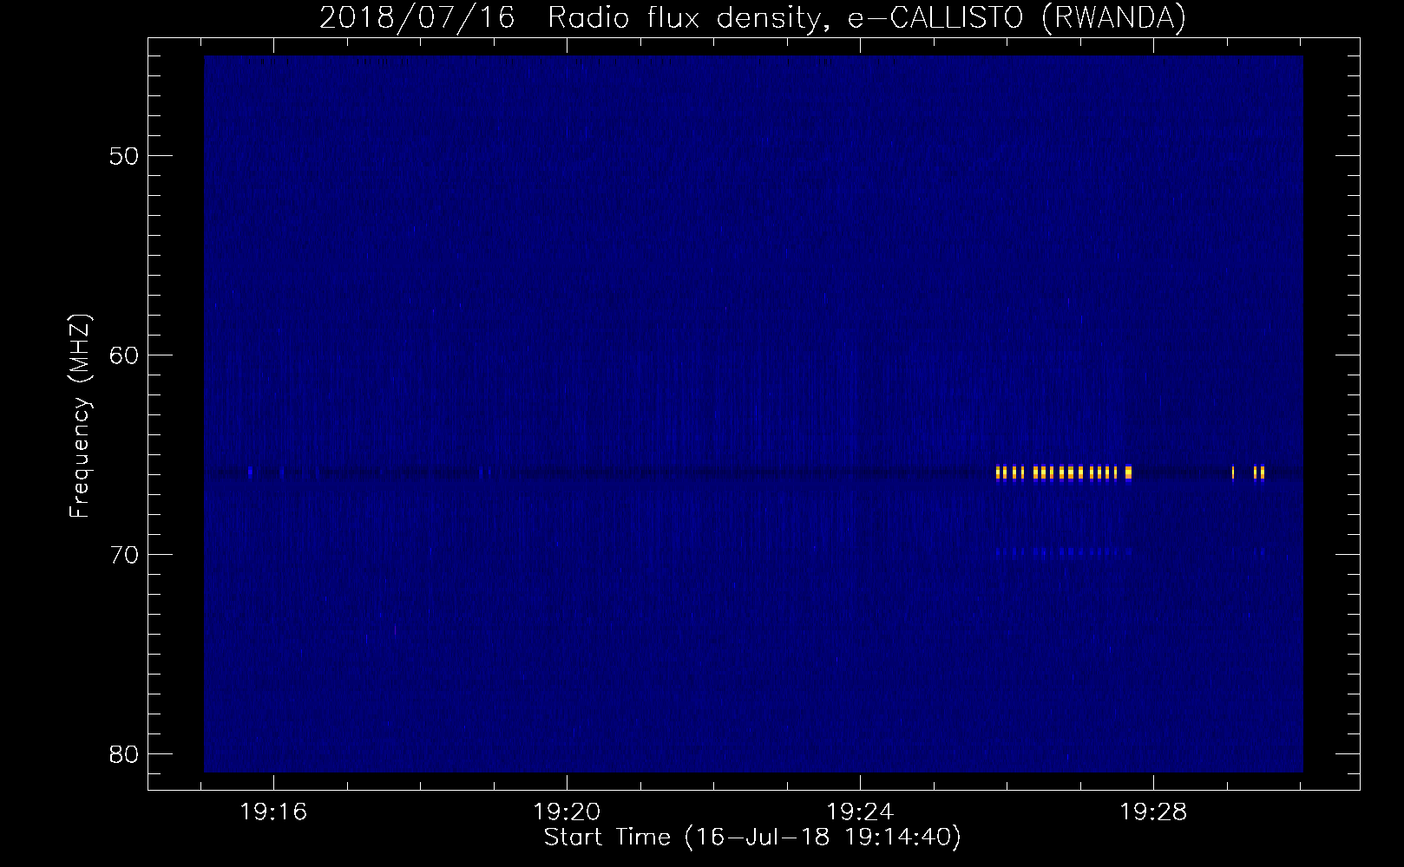Click the bright yellow burst cluster near 66 MHz

coord(1064,473)
